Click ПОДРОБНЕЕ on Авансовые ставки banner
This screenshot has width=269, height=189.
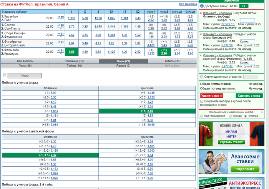245,169
